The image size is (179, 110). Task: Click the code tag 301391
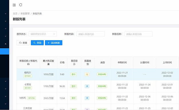pos(28,88)
